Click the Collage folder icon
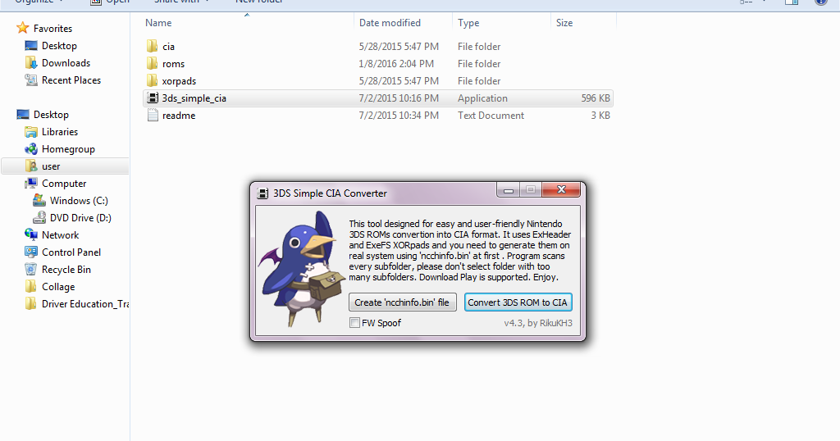 point(31,286)
